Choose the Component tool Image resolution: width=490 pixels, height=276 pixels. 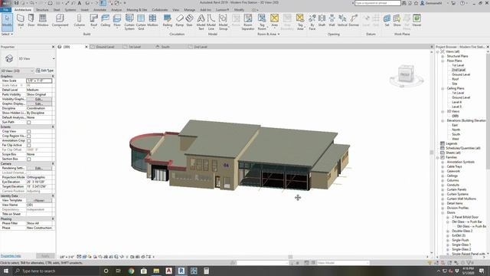coord(60,21)
